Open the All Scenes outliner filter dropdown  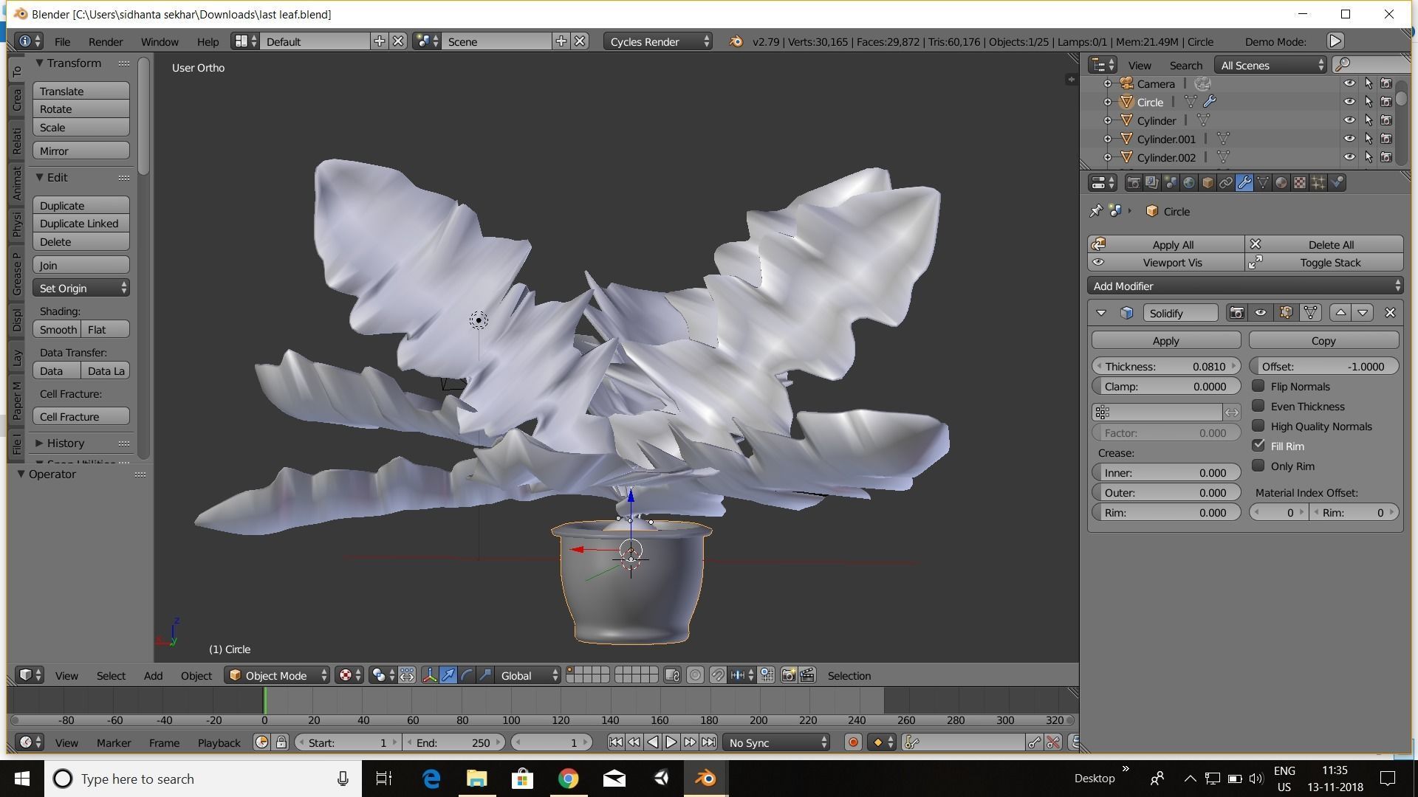(1271, 65)
